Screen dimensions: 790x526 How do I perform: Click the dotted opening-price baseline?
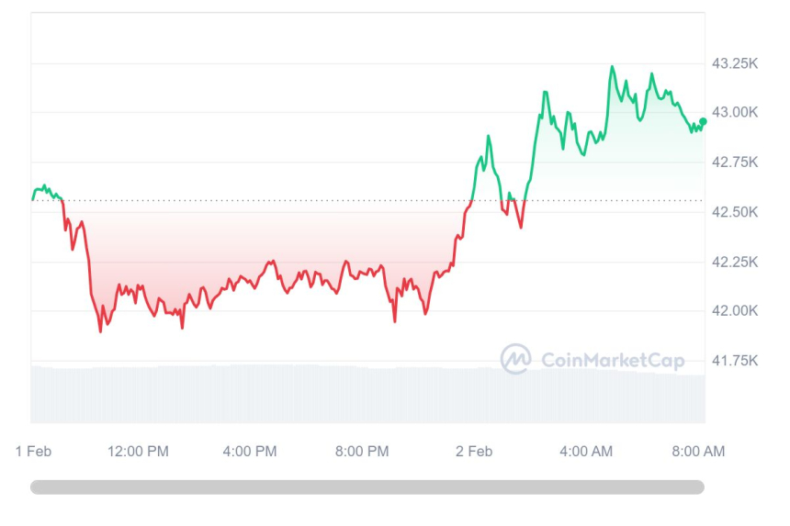276,200
